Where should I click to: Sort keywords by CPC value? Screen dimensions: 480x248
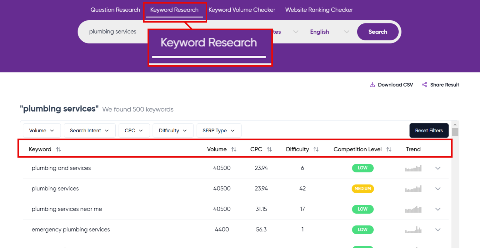point(269,149)
